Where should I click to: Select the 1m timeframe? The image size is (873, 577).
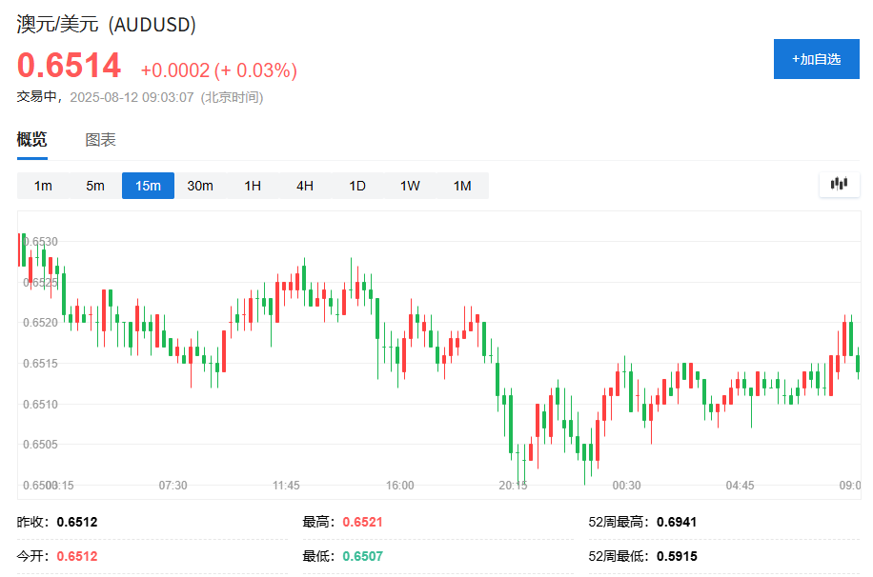coord(43,186)
